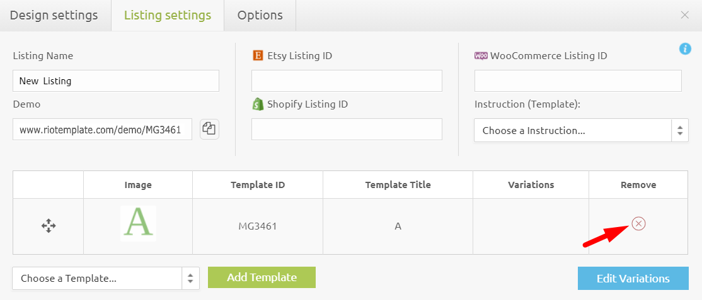Select the Listing settings tab
This screenshot has height=300, width=702.
point(168,15)
